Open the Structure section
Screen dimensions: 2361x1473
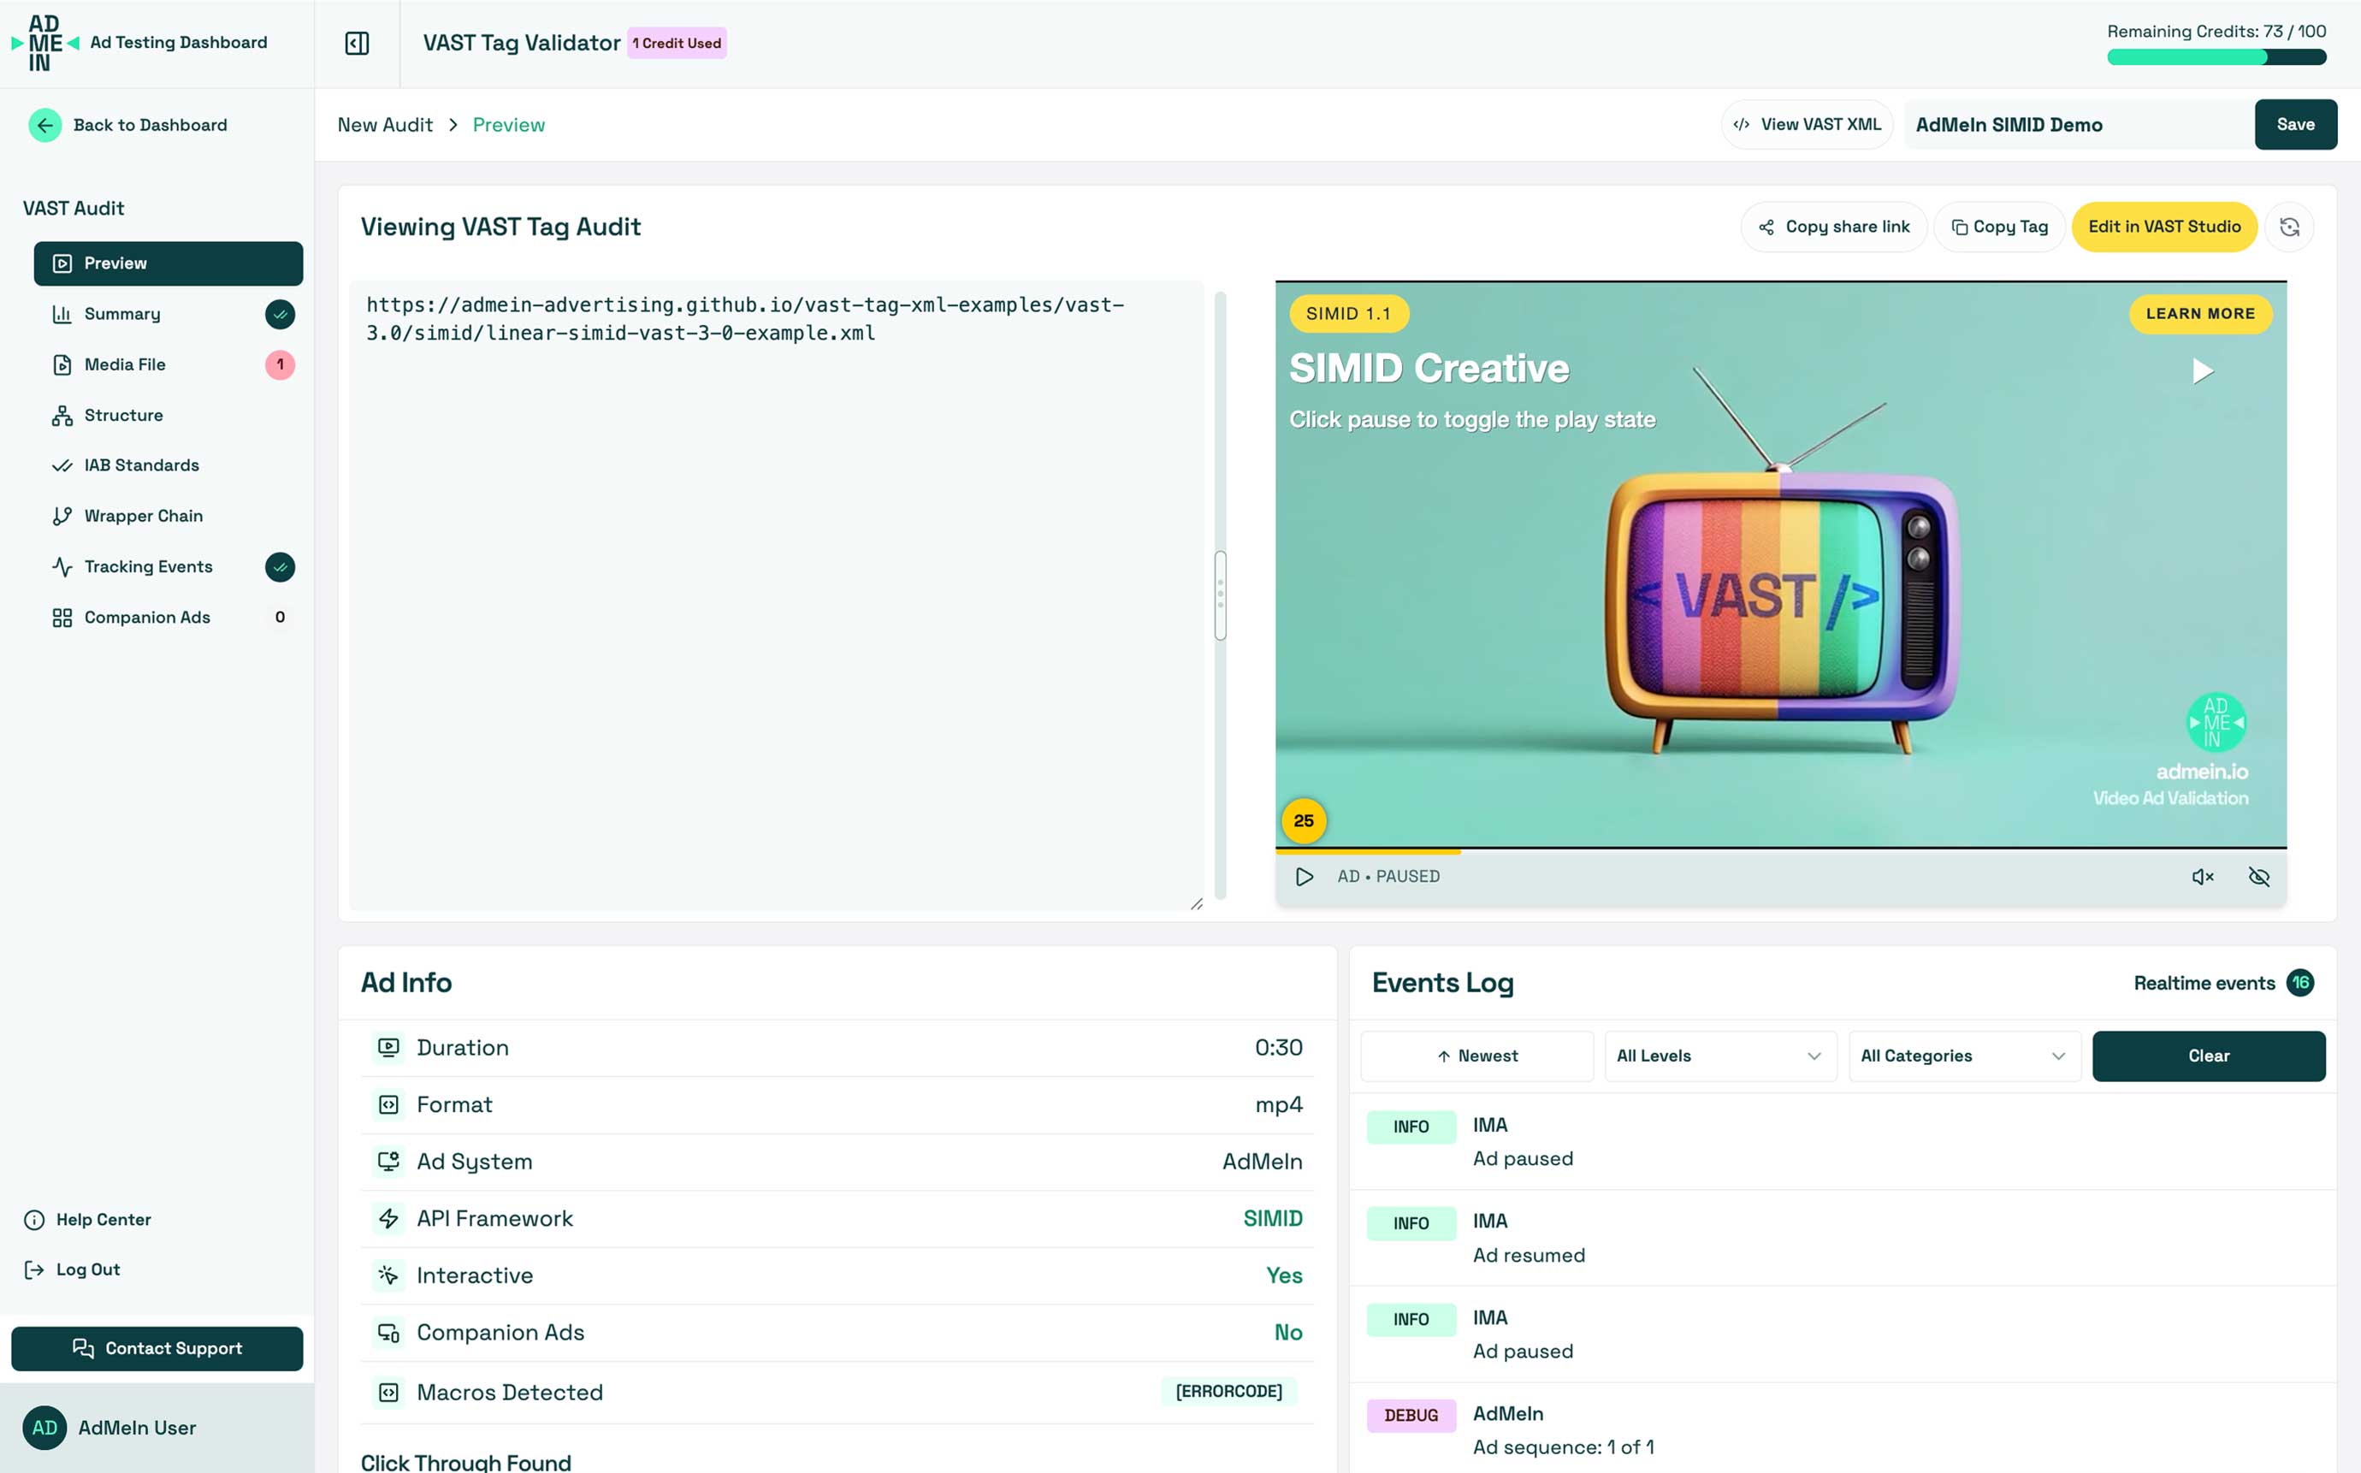coord(169,415)
